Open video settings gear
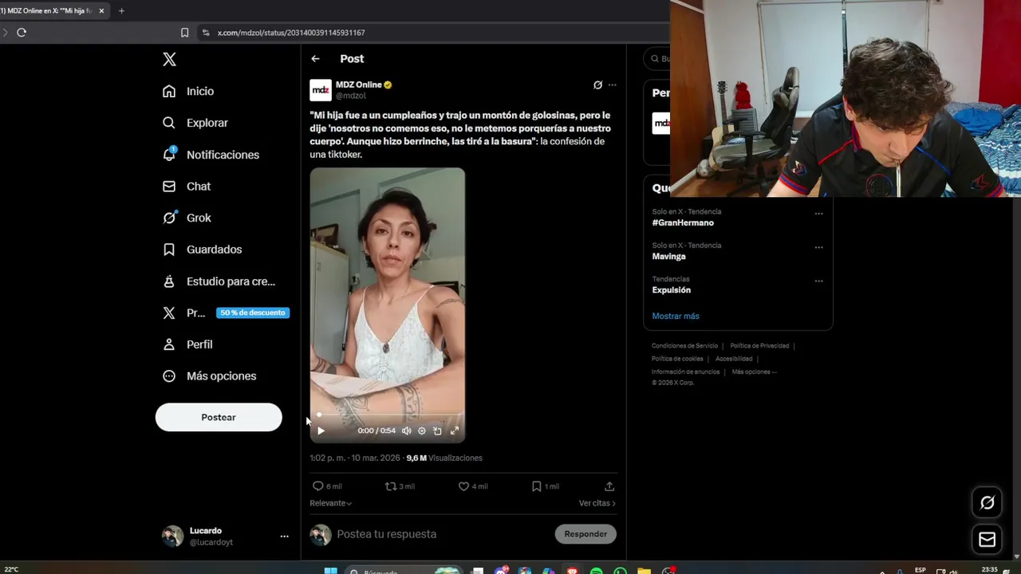Screen dimensions: 1021x574 (422, 431)
